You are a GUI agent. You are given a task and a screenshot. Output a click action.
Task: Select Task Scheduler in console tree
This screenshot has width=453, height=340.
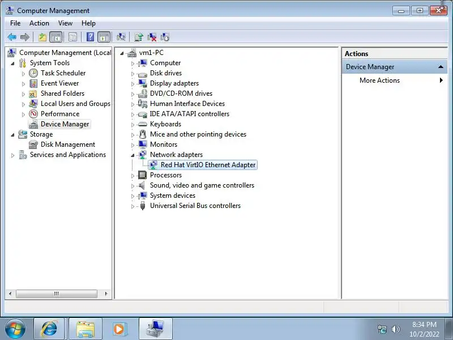tap(63, 73)
